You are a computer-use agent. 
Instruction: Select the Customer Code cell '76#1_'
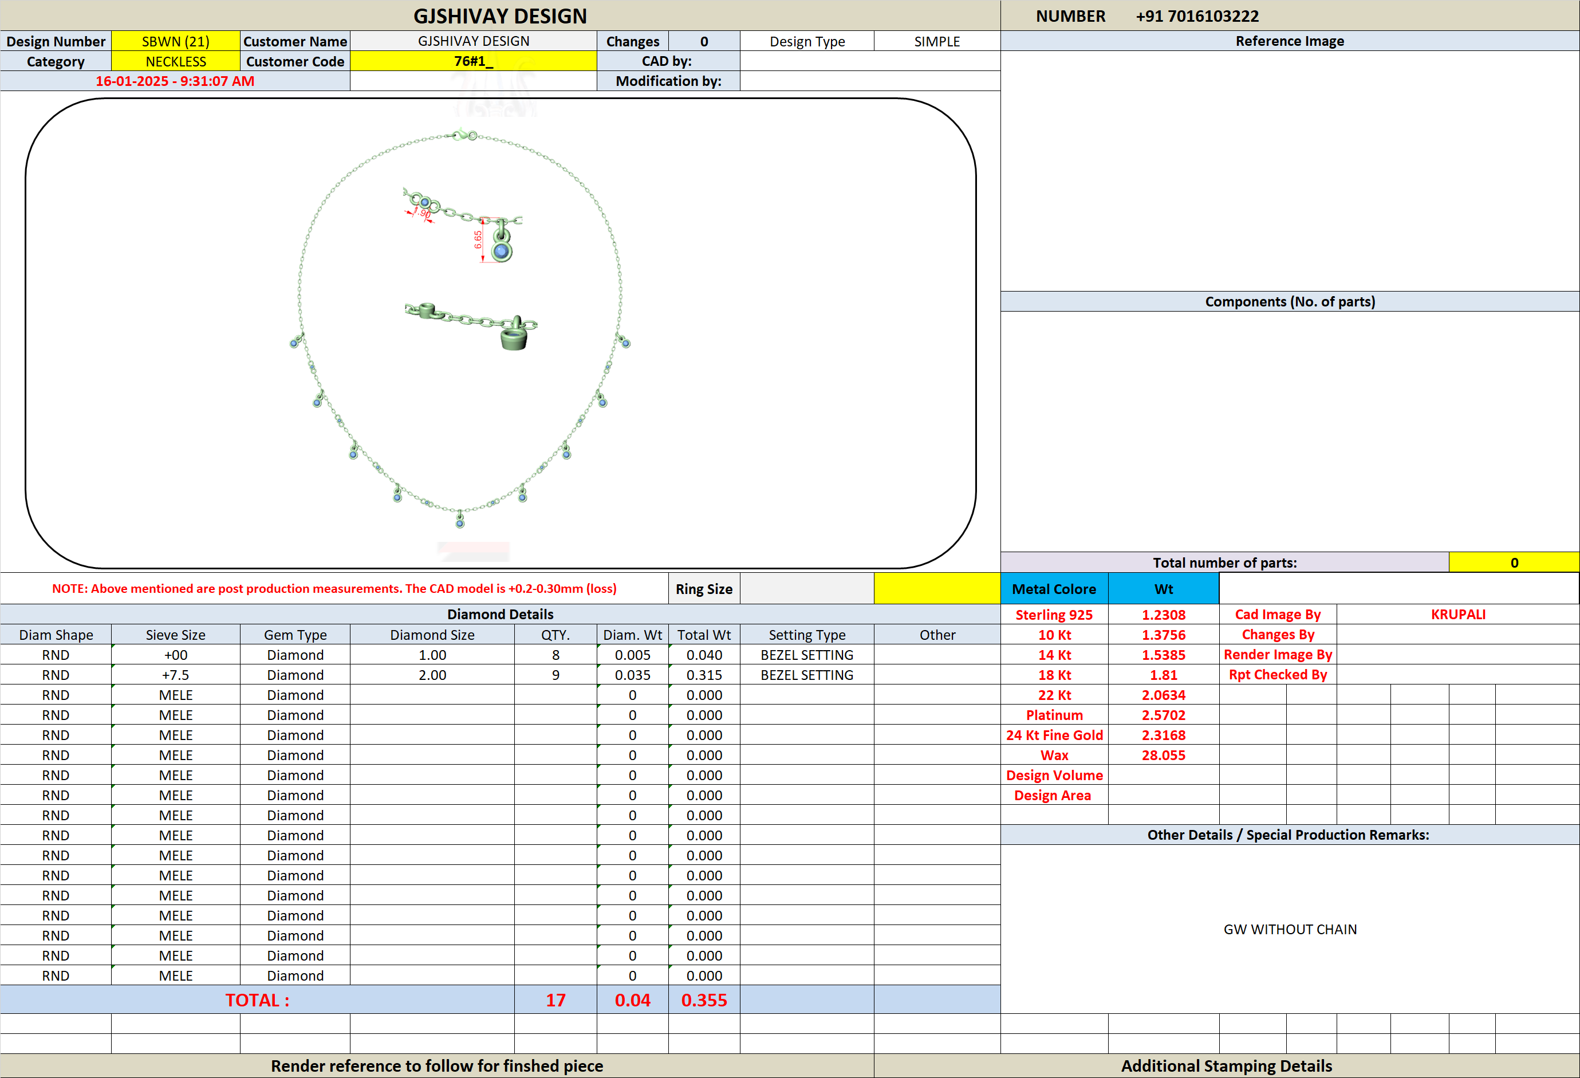click(x=473, y=61)
